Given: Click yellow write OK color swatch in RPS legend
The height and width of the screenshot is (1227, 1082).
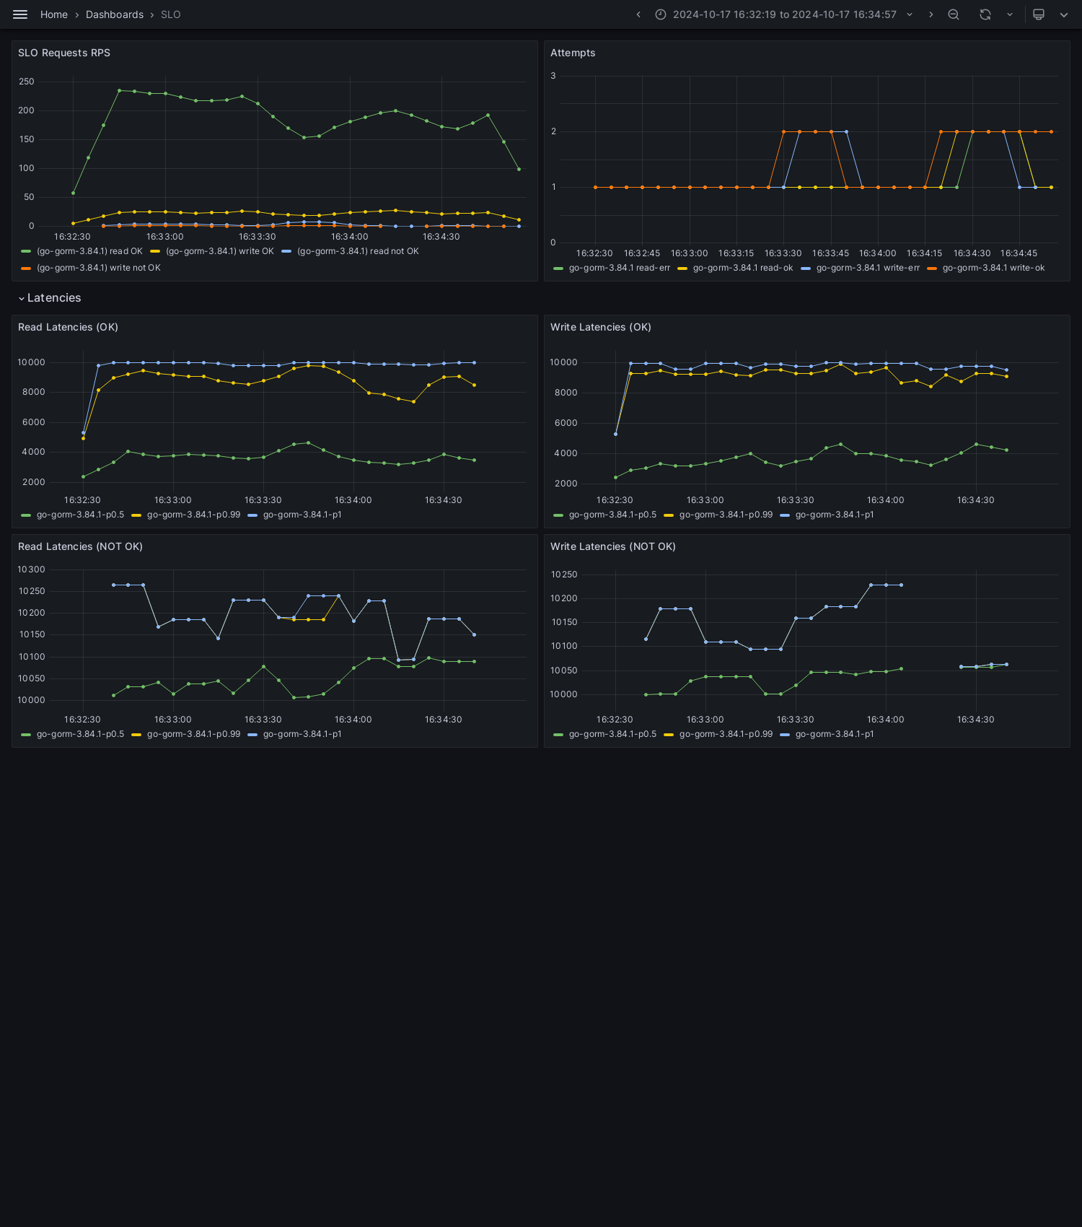Looking at the screenshot, I should click(155, 251).
